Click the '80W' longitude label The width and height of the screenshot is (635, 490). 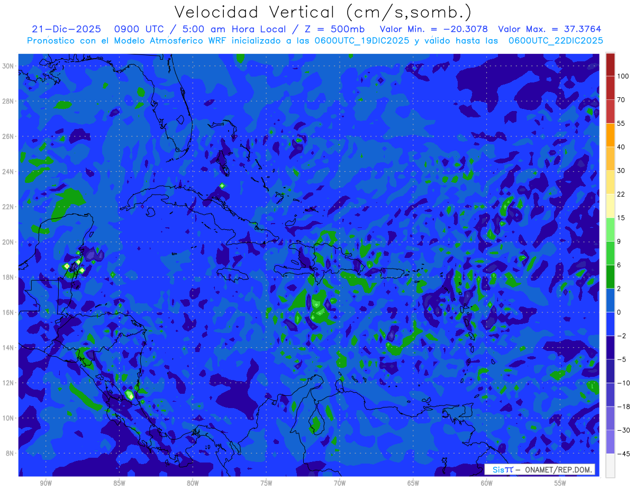click(193, 484)
